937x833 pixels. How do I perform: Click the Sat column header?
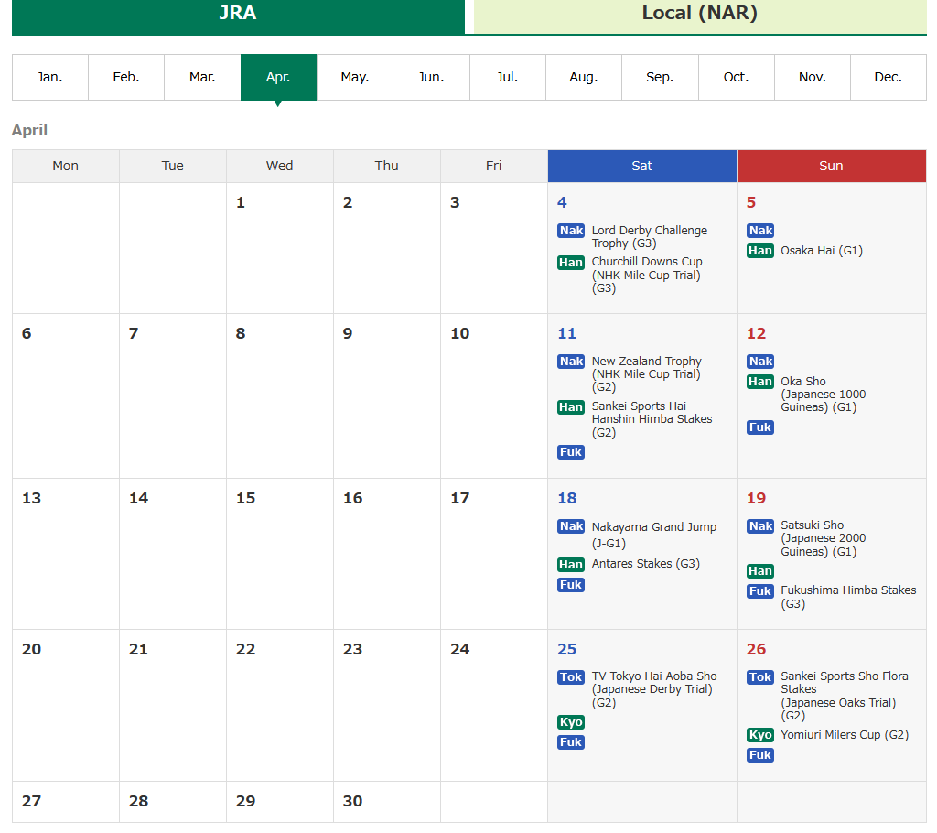642,167
